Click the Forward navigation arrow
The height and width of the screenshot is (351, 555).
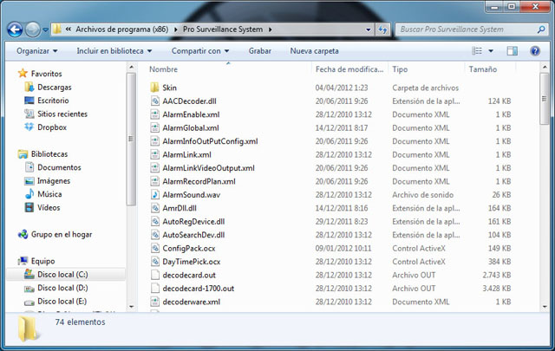33,29
